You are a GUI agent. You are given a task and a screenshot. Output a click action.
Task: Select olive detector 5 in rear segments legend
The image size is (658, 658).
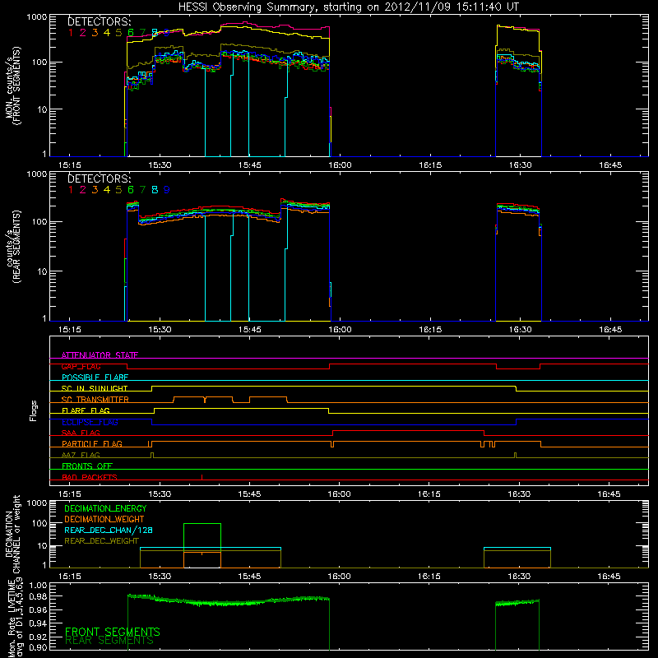pos(118,190)
